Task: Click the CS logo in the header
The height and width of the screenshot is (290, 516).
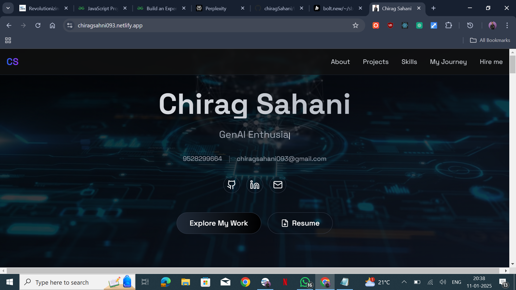Action: coord(12,61)
